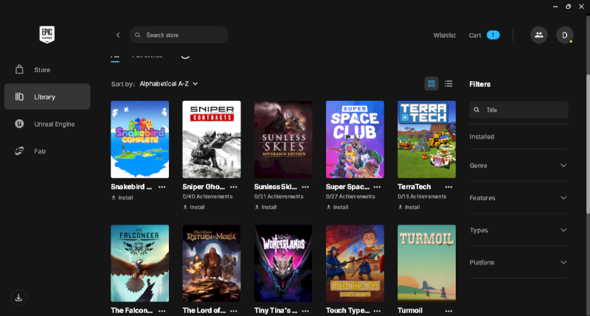Open the Sniper Ghost options (three dots)
The width and height of the screenshot is (590, 316).
pyautogui.click(x=234, y=187)
